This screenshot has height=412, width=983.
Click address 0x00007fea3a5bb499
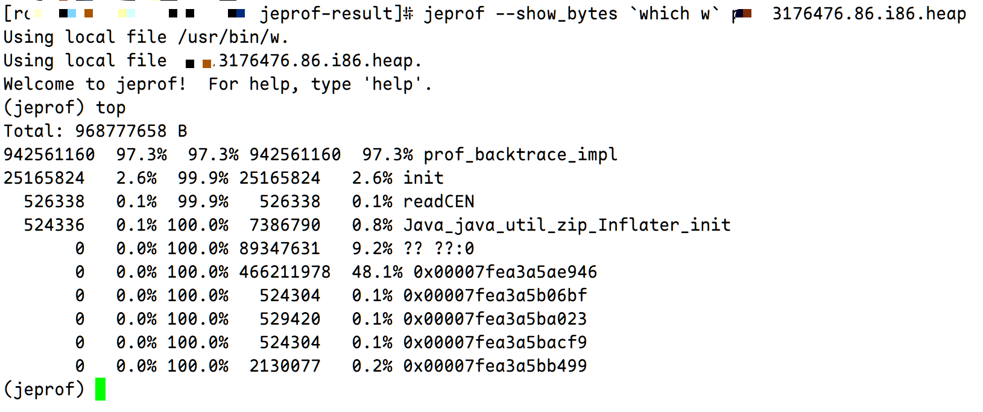point(495,366)
